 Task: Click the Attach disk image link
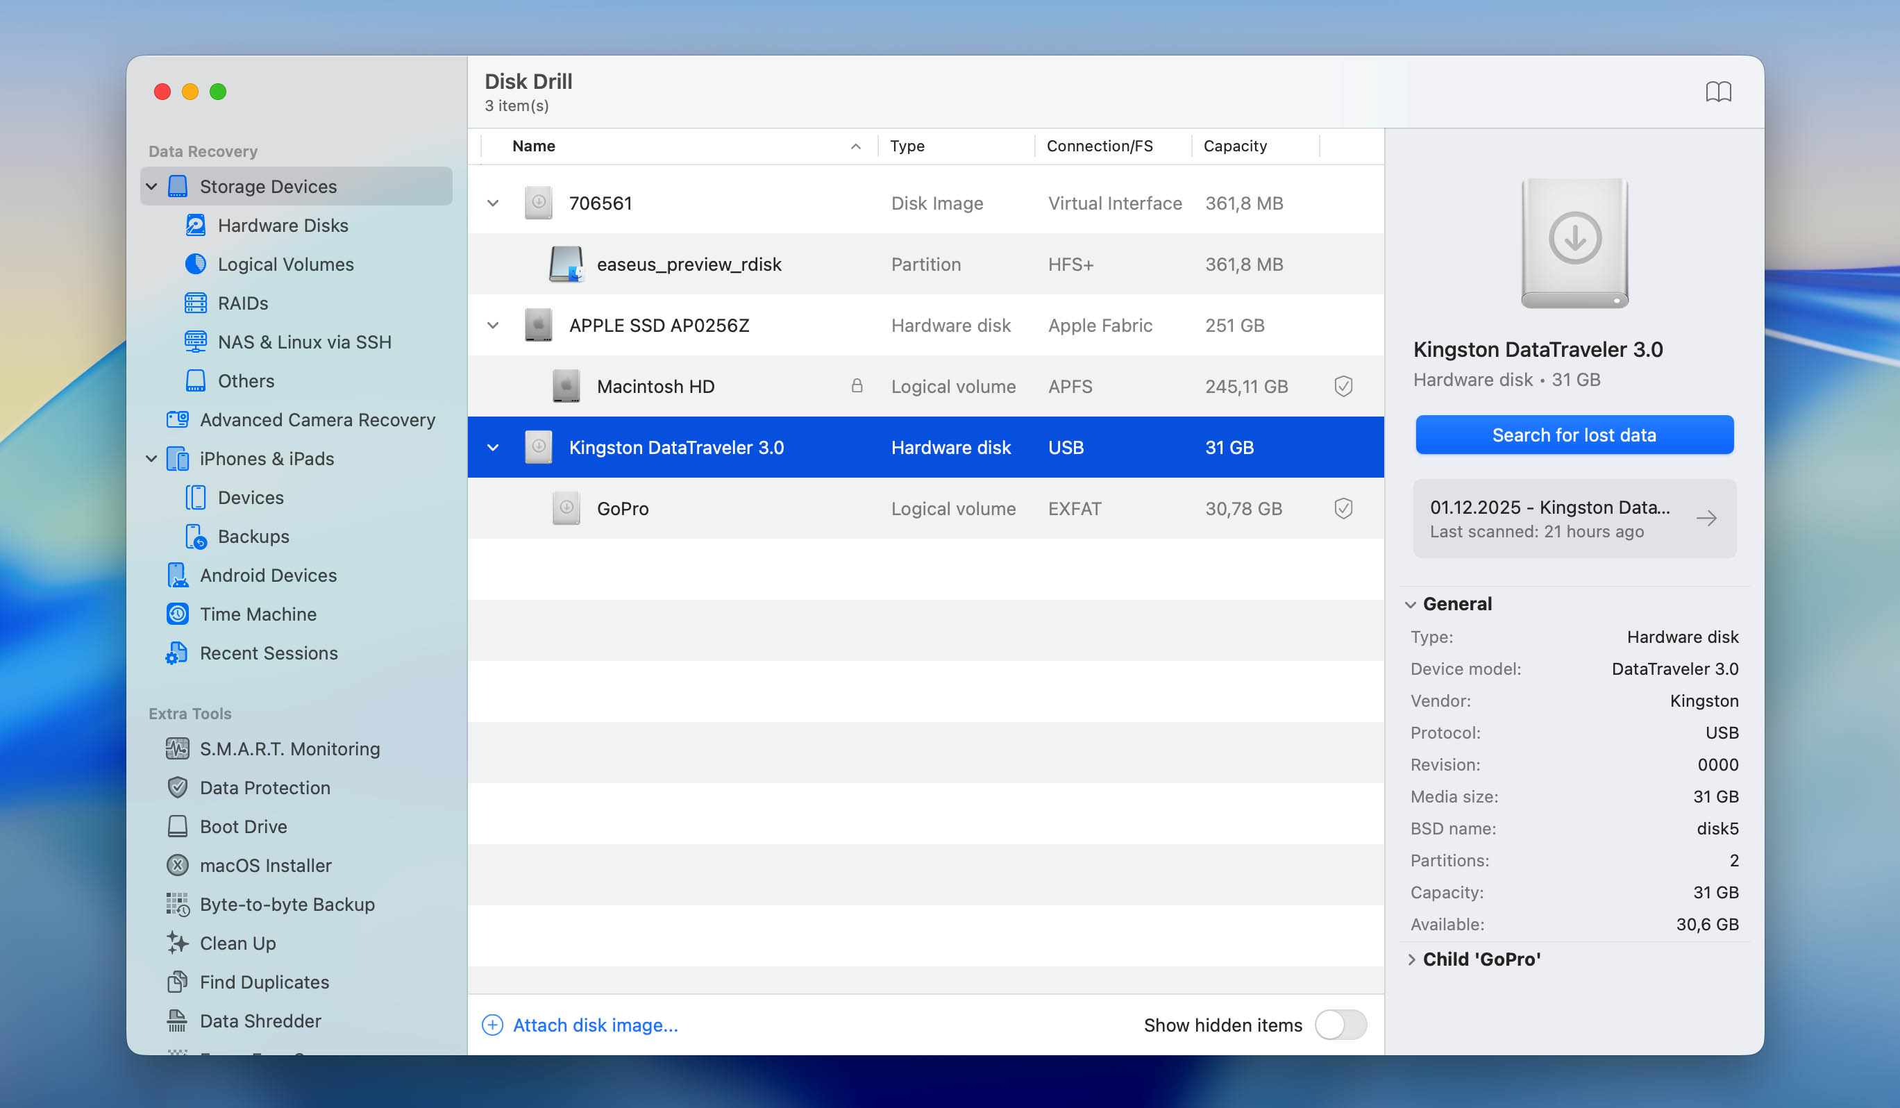595,1025
